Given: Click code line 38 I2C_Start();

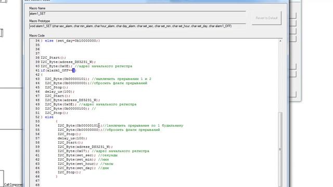Looking at the screenshot, I should [53, 58].
